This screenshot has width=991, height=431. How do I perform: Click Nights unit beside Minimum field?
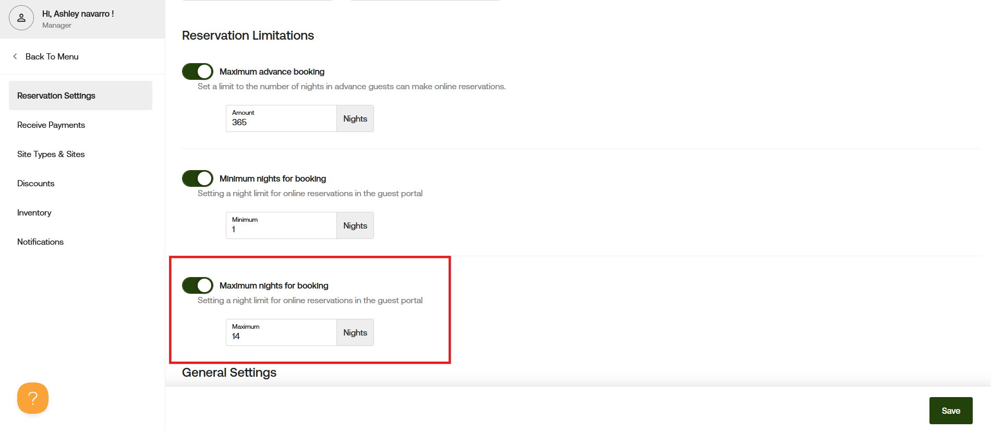[x=355, y=225]
